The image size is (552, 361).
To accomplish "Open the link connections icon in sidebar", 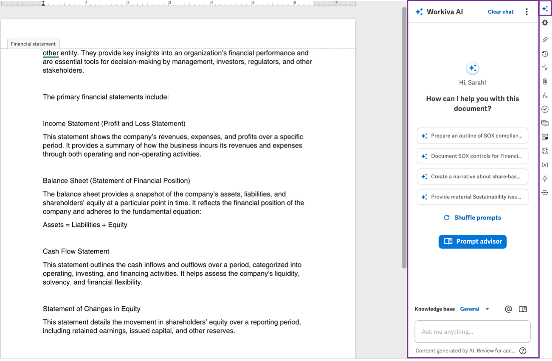I will click(x=545, y=39).
